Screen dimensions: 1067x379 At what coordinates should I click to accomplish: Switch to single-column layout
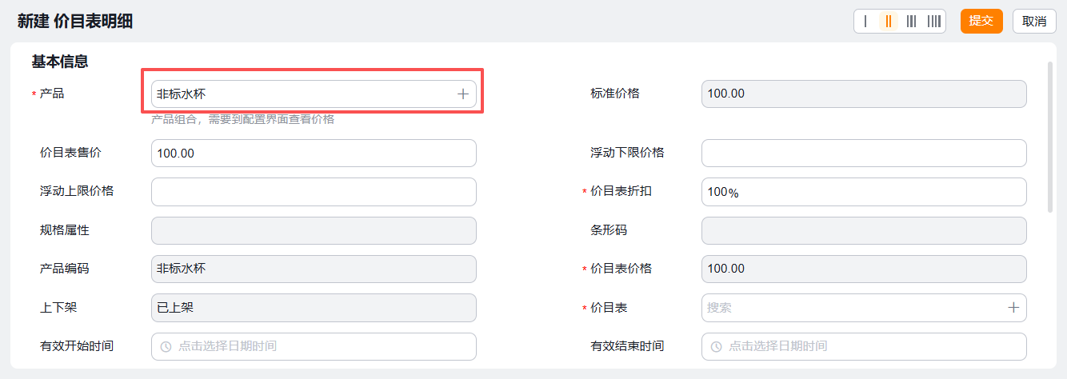click(x=866, y=22)
